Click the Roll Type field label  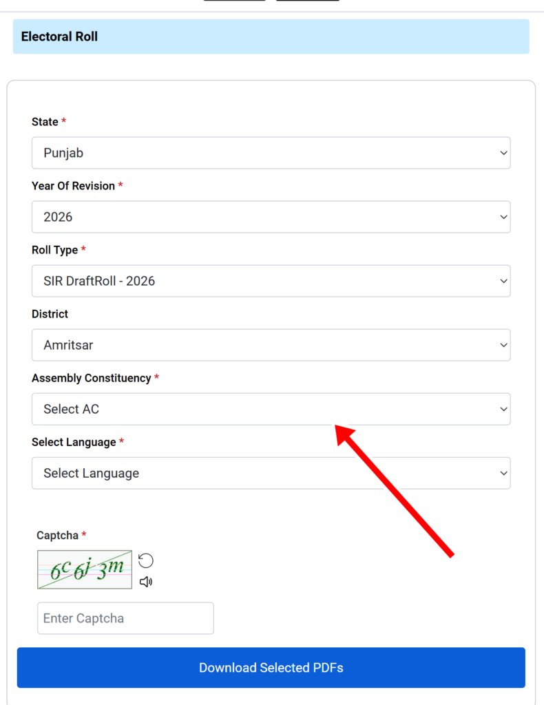pos(55,250)
